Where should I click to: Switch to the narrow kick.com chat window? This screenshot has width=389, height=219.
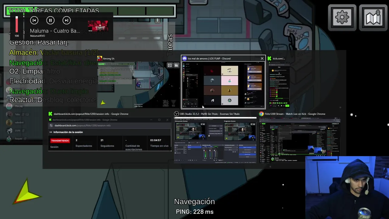click(x=278, y=85)
